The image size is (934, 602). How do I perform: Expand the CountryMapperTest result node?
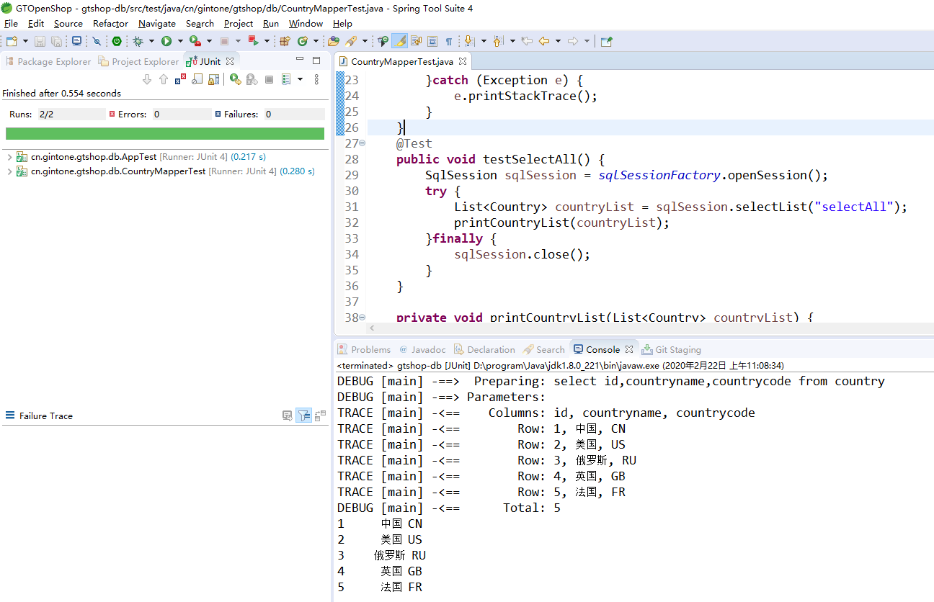(x=9, y=171)
